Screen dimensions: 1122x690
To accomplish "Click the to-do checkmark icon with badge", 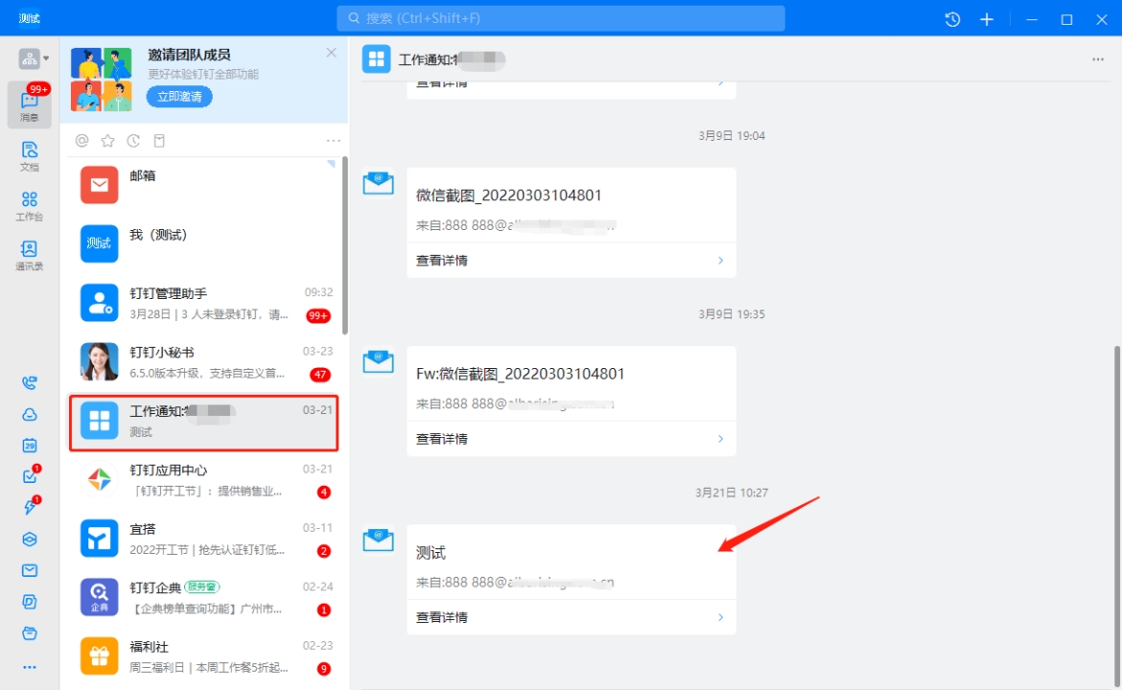I will click(x=30, y=476).
